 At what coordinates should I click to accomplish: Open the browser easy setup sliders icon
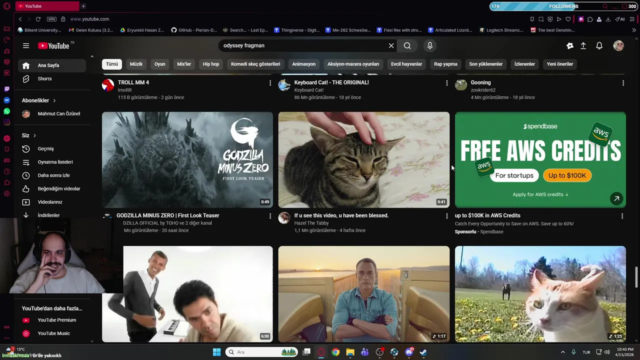[x=633, y=19]
